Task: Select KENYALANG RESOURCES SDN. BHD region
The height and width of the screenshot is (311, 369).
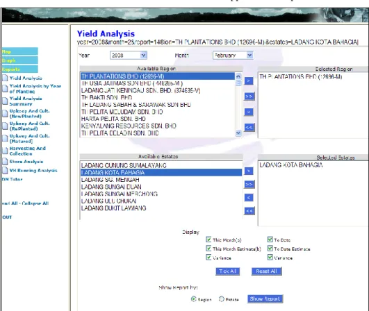Action: pyautogui.click(x=158, y=126)
